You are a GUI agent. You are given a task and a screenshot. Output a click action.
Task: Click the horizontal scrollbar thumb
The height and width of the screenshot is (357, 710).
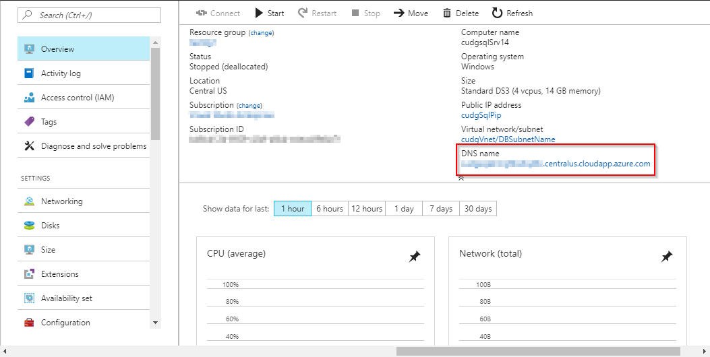point(538,351)
